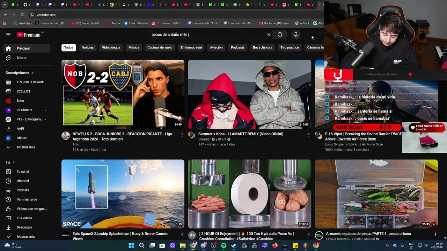
Task: Select the Noticias filter chip
Action: tap(88, 47)
